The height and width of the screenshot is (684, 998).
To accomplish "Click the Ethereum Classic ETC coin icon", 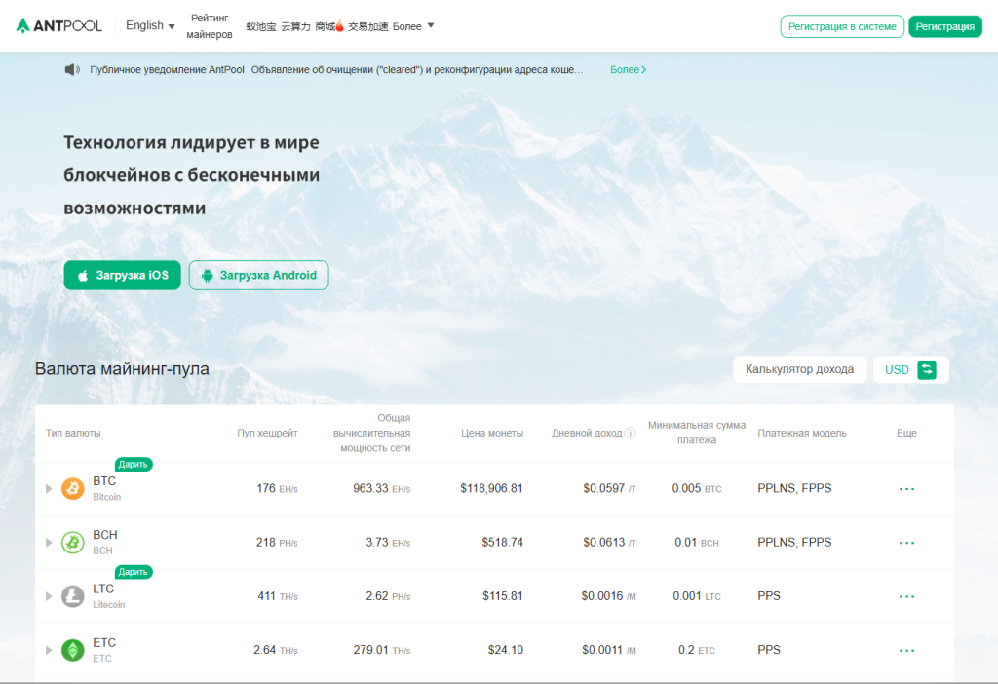I will 73,650.
